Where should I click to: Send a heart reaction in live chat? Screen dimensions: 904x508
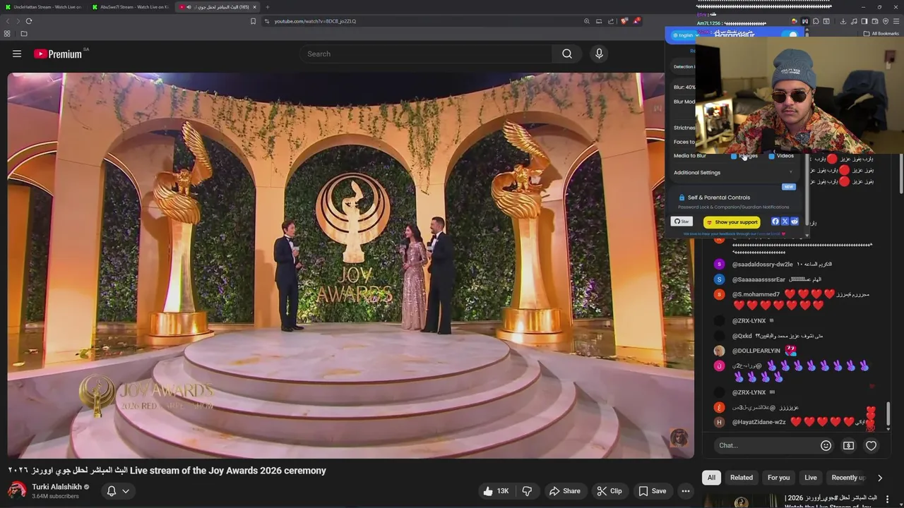(871, 445)
